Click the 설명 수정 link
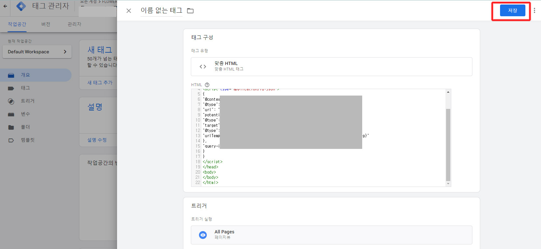This screenshot has width=541, height=249. pyautogui.click(x=97, y=140)
